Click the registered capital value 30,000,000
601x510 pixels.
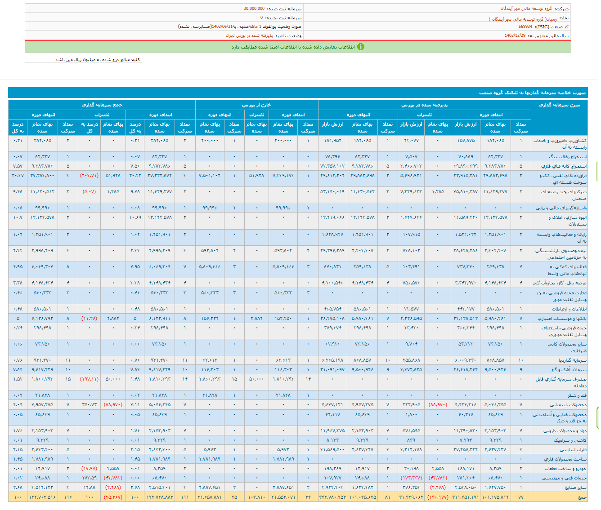coord(254,9)
